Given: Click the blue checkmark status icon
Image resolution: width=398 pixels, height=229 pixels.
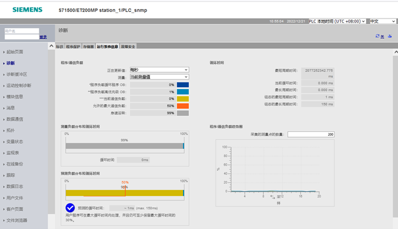Looking at the screenshot, I should tap(70, 208).
